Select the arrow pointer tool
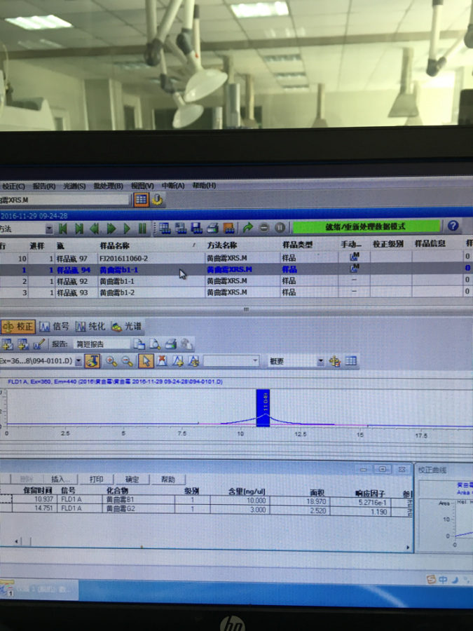The width and height of the screenshot is (473, 631). [146, 361]
